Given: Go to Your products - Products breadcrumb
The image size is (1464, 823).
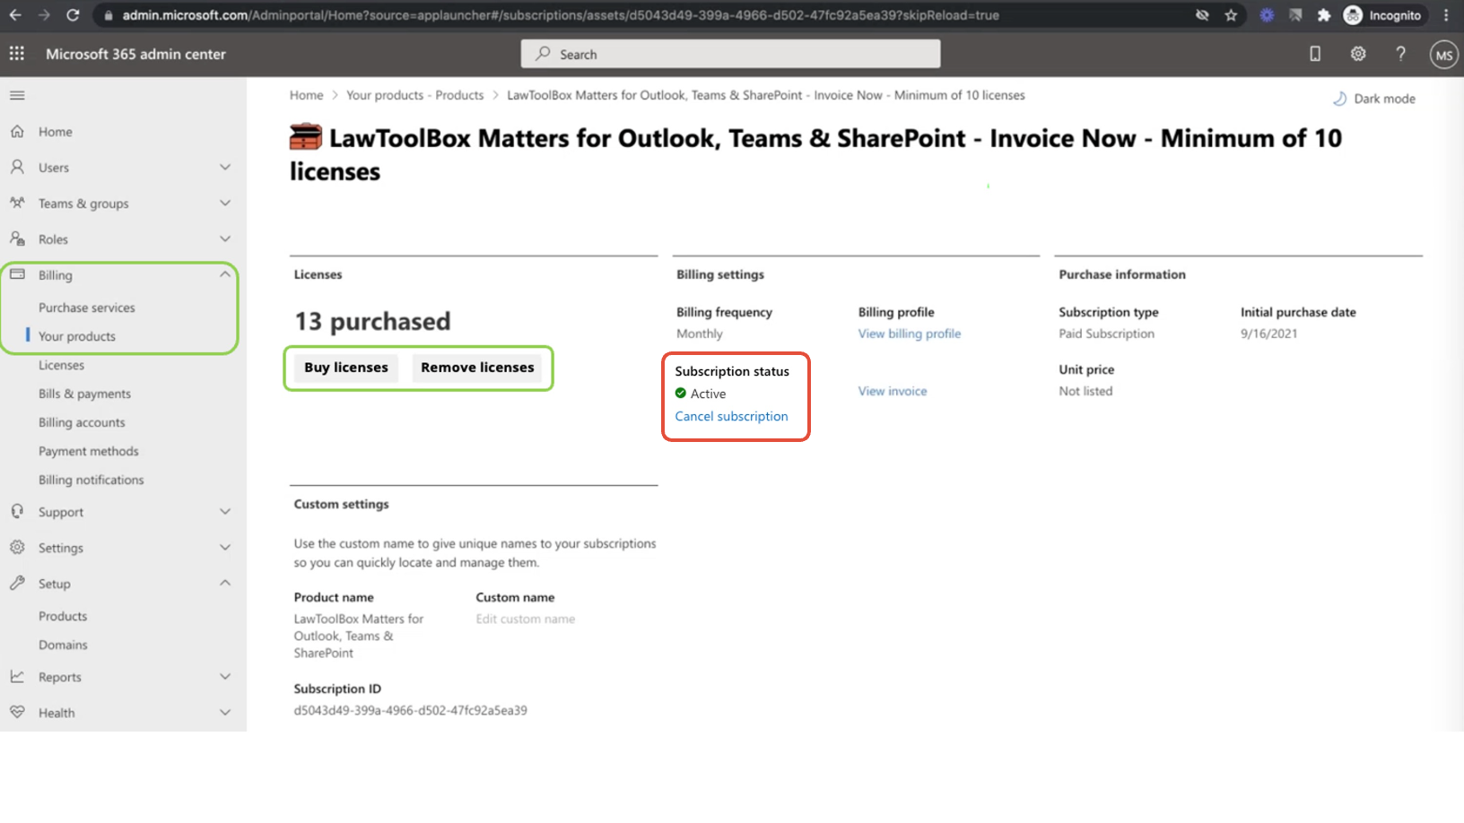Looking at the screenshot, I should [x=415, y=95].
